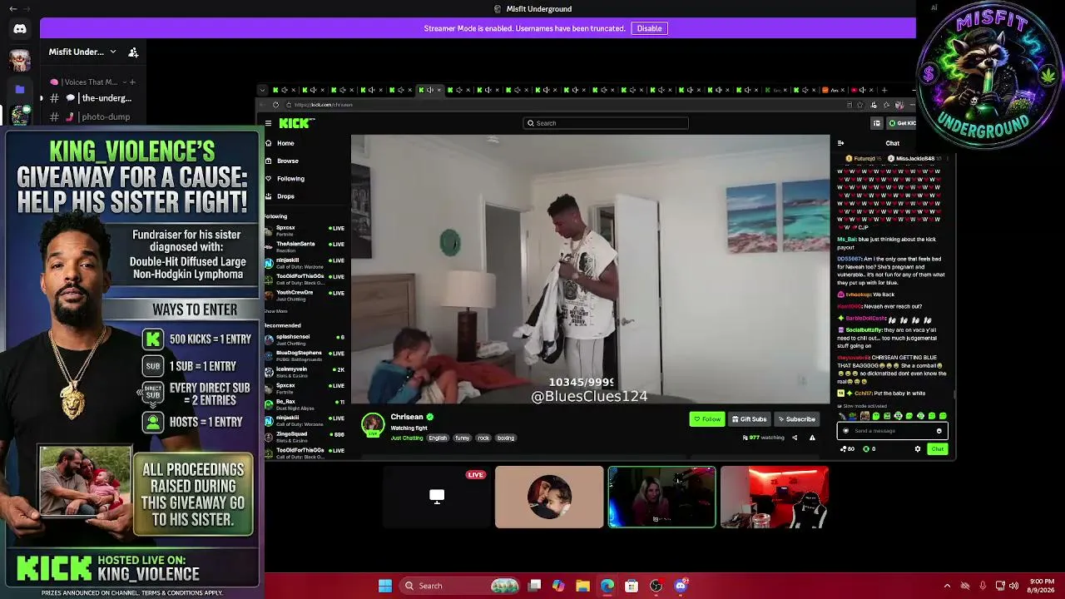
Task: Open Following in Kick sidebar
Action: pyautogui.click(x=290, y=179)
